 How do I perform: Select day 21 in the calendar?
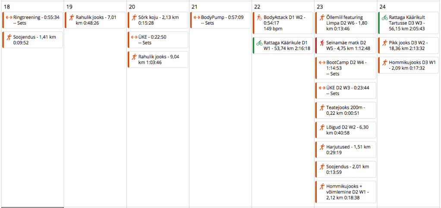195,6
